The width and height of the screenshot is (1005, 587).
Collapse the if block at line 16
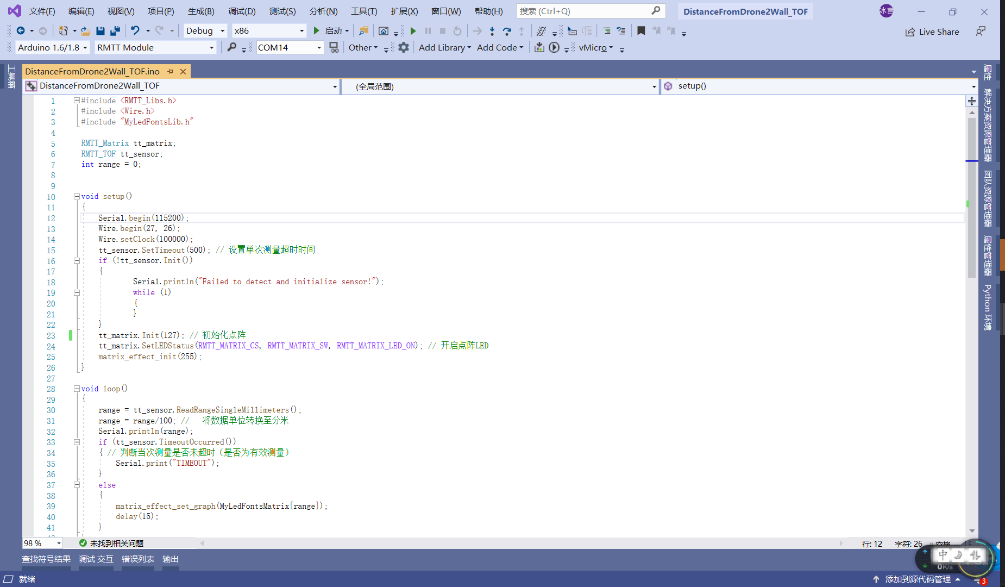pyautogui.click(x=77, y=260)
